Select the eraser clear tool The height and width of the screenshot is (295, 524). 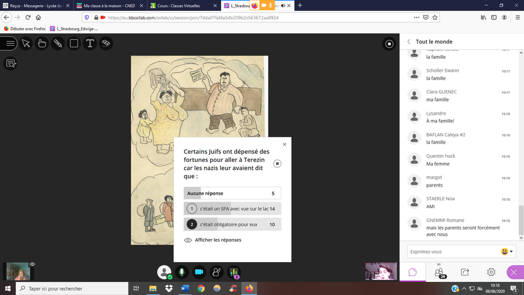[106, 43]
